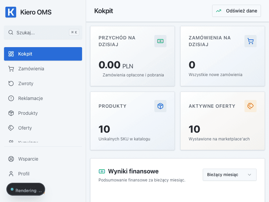The image size is (269, 202).
Task: Click 'Zamówienia opłacone i pobrania' text
Action: click(133, 75)
